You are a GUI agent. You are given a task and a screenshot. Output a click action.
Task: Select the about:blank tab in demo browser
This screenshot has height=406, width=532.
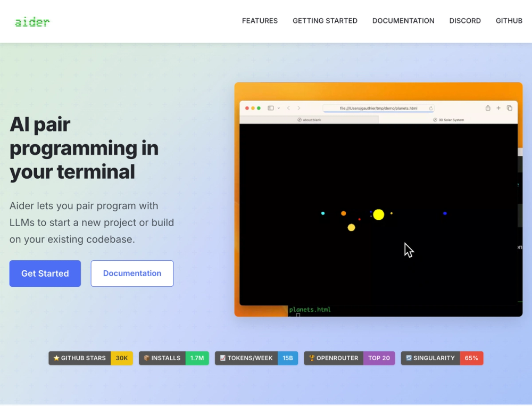(x=309, y=120)
